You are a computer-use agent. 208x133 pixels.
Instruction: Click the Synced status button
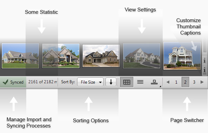pos(13,82)
